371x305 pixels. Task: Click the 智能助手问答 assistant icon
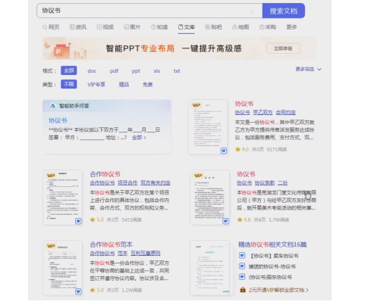52,106
